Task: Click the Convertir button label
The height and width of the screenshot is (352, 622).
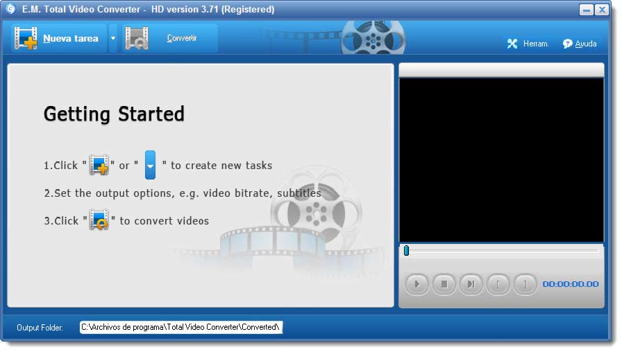Action: tap(182, 38)
